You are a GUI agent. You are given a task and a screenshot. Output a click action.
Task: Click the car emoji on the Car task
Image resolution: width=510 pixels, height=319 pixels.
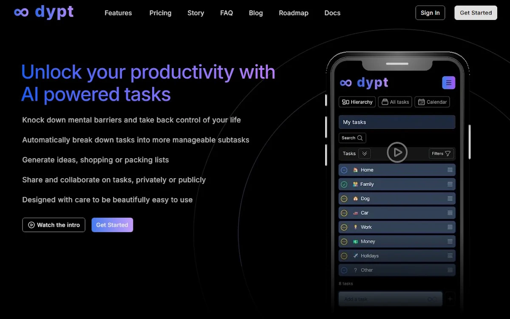point(356,213)
